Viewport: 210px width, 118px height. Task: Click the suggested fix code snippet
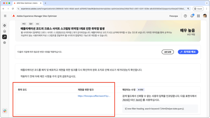click(160, 109)
